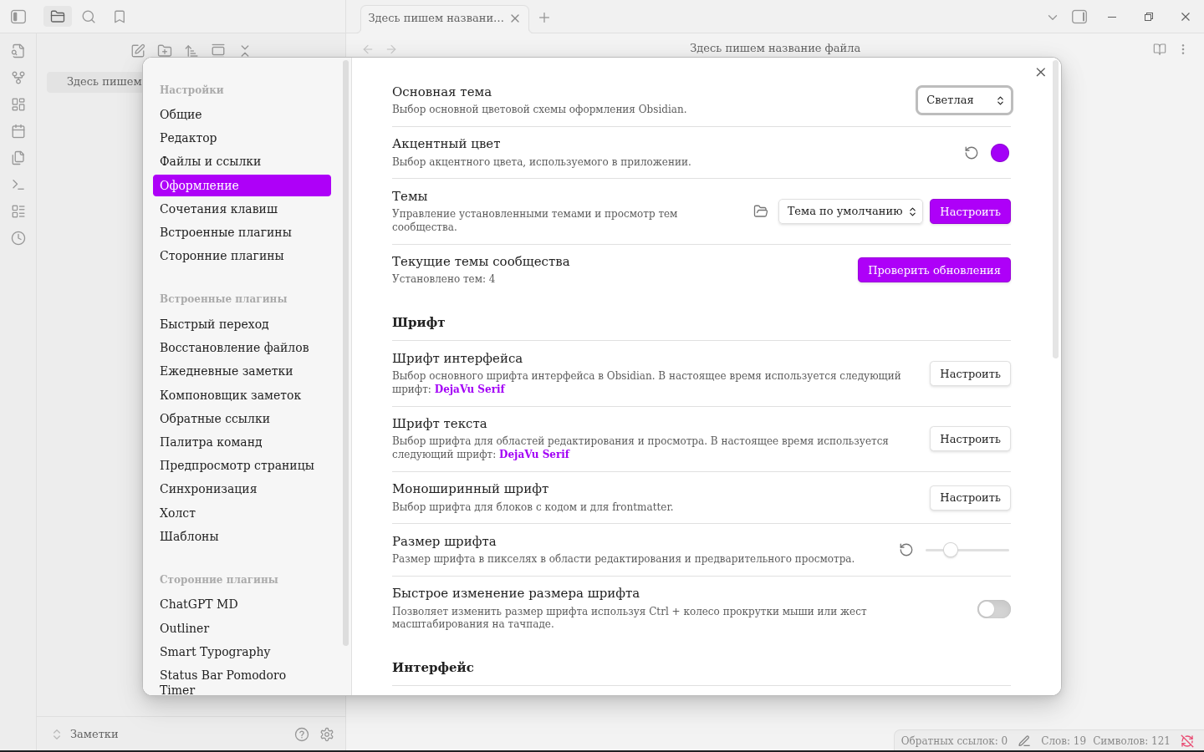Open the bookmarks panel icon
This screenshot has height=752, width=1204.
pyautogui.click(x=120, y=17)
